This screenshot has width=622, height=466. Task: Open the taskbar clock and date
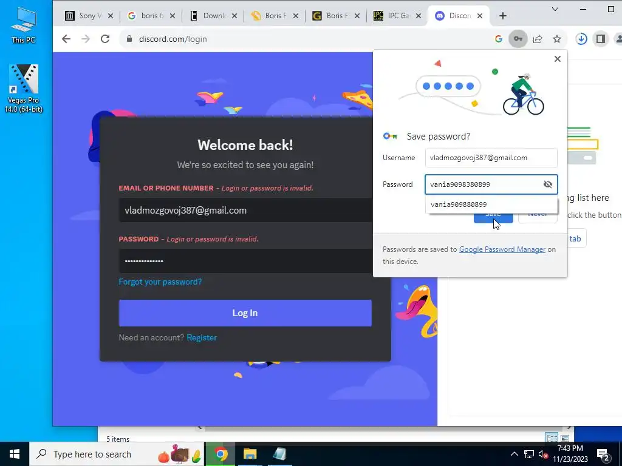[x=570, y=454]
